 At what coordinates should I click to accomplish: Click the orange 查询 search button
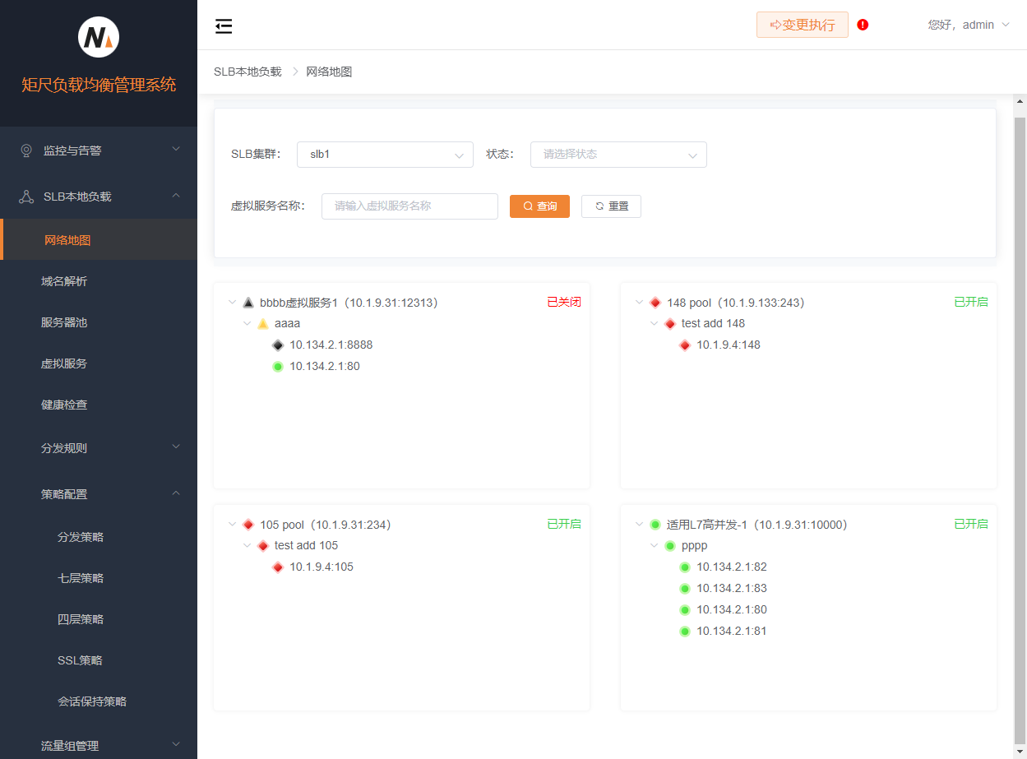tap(539, 206)
